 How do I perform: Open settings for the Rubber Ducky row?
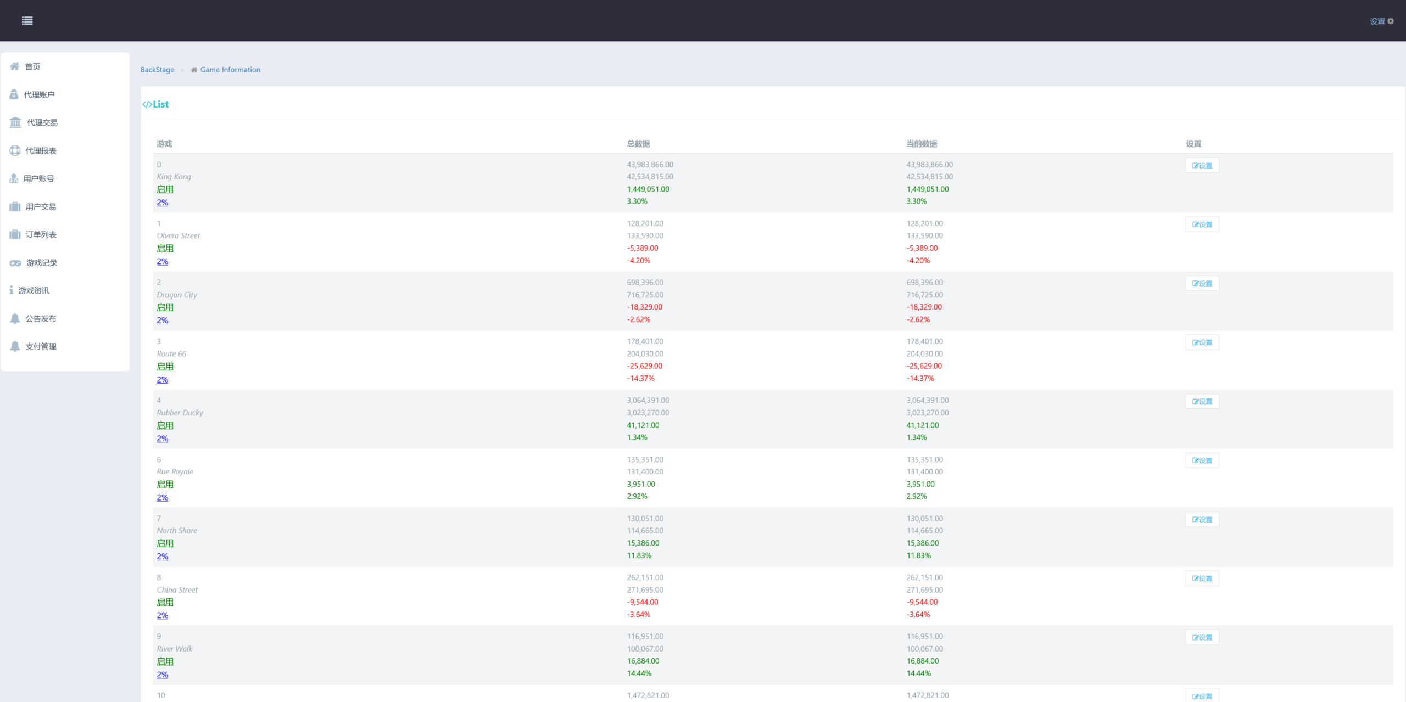pyautogui.click(x=1202, y=401)
